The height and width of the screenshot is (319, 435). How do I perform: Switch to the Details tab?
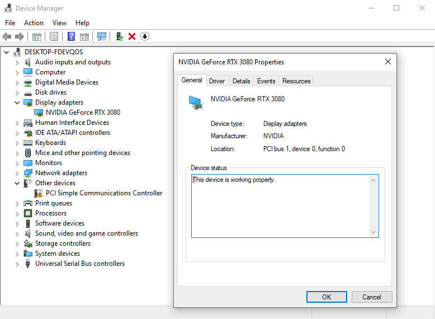[x=241, y=81]
